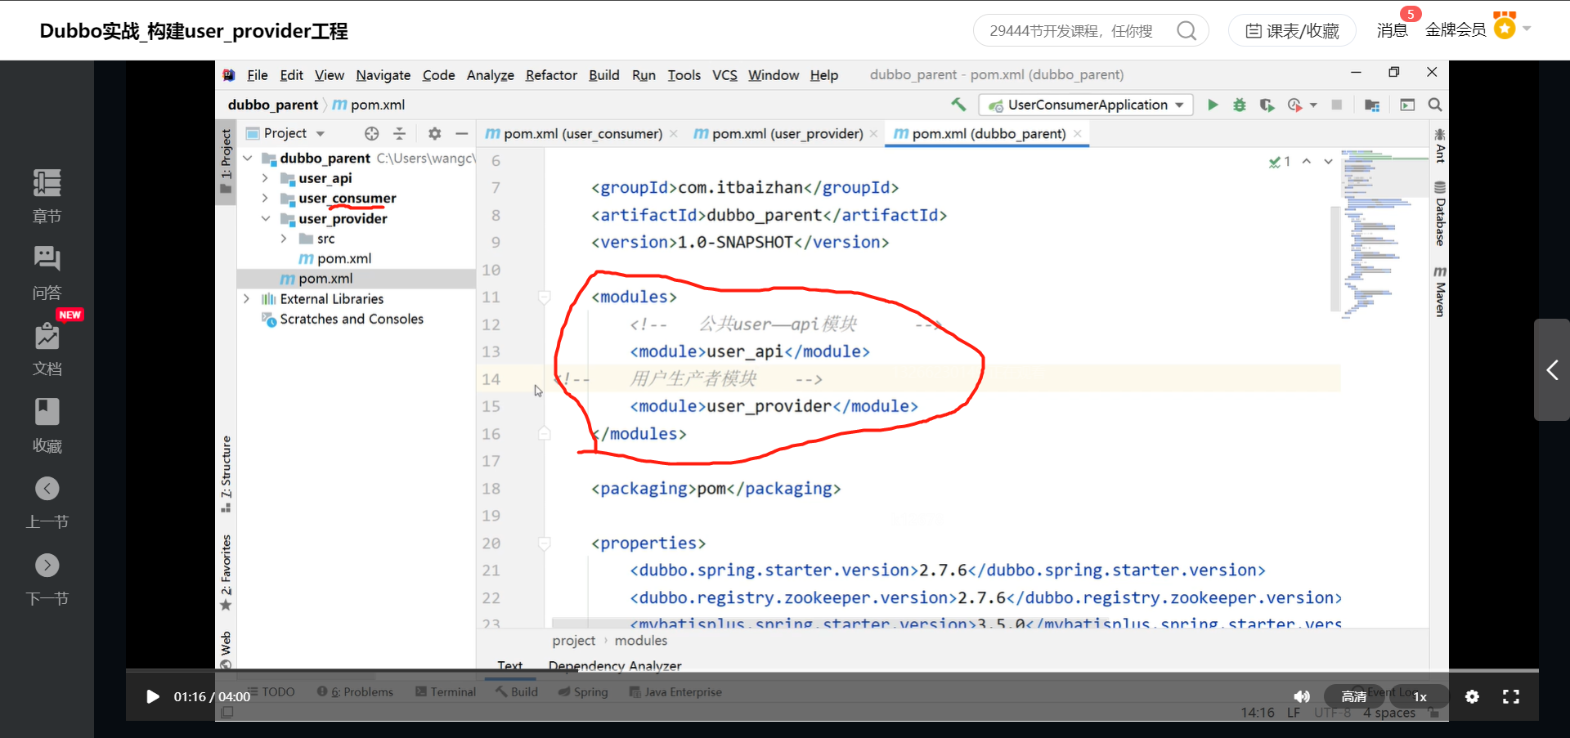Fold the modules tag at line 11
The height and width of the screenshot is (738, 1570).
[x=544, y=297]
